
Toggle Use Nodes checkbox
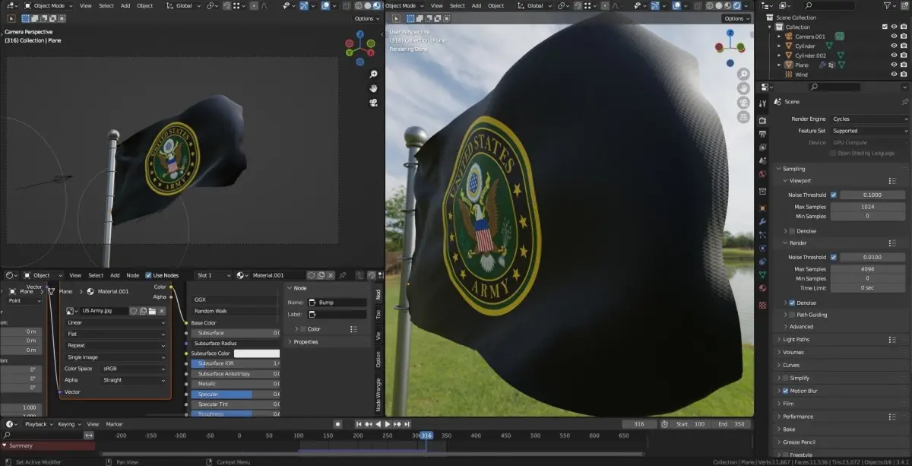(x=148, y=275)
